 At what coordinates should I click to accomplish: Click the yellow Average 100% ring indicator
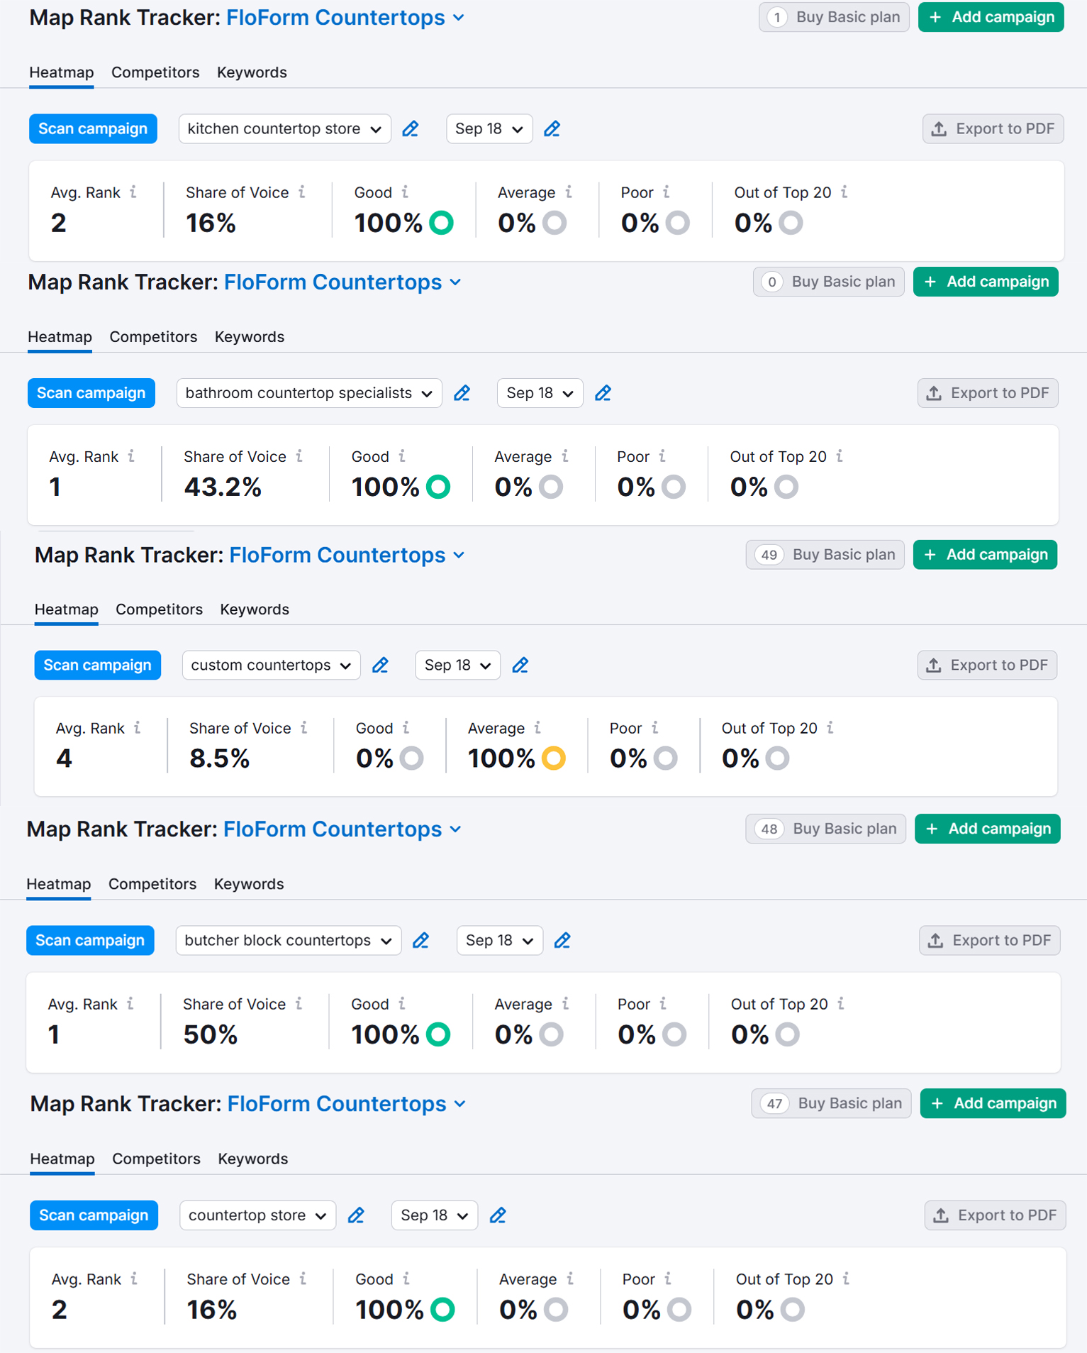(554, 758)
